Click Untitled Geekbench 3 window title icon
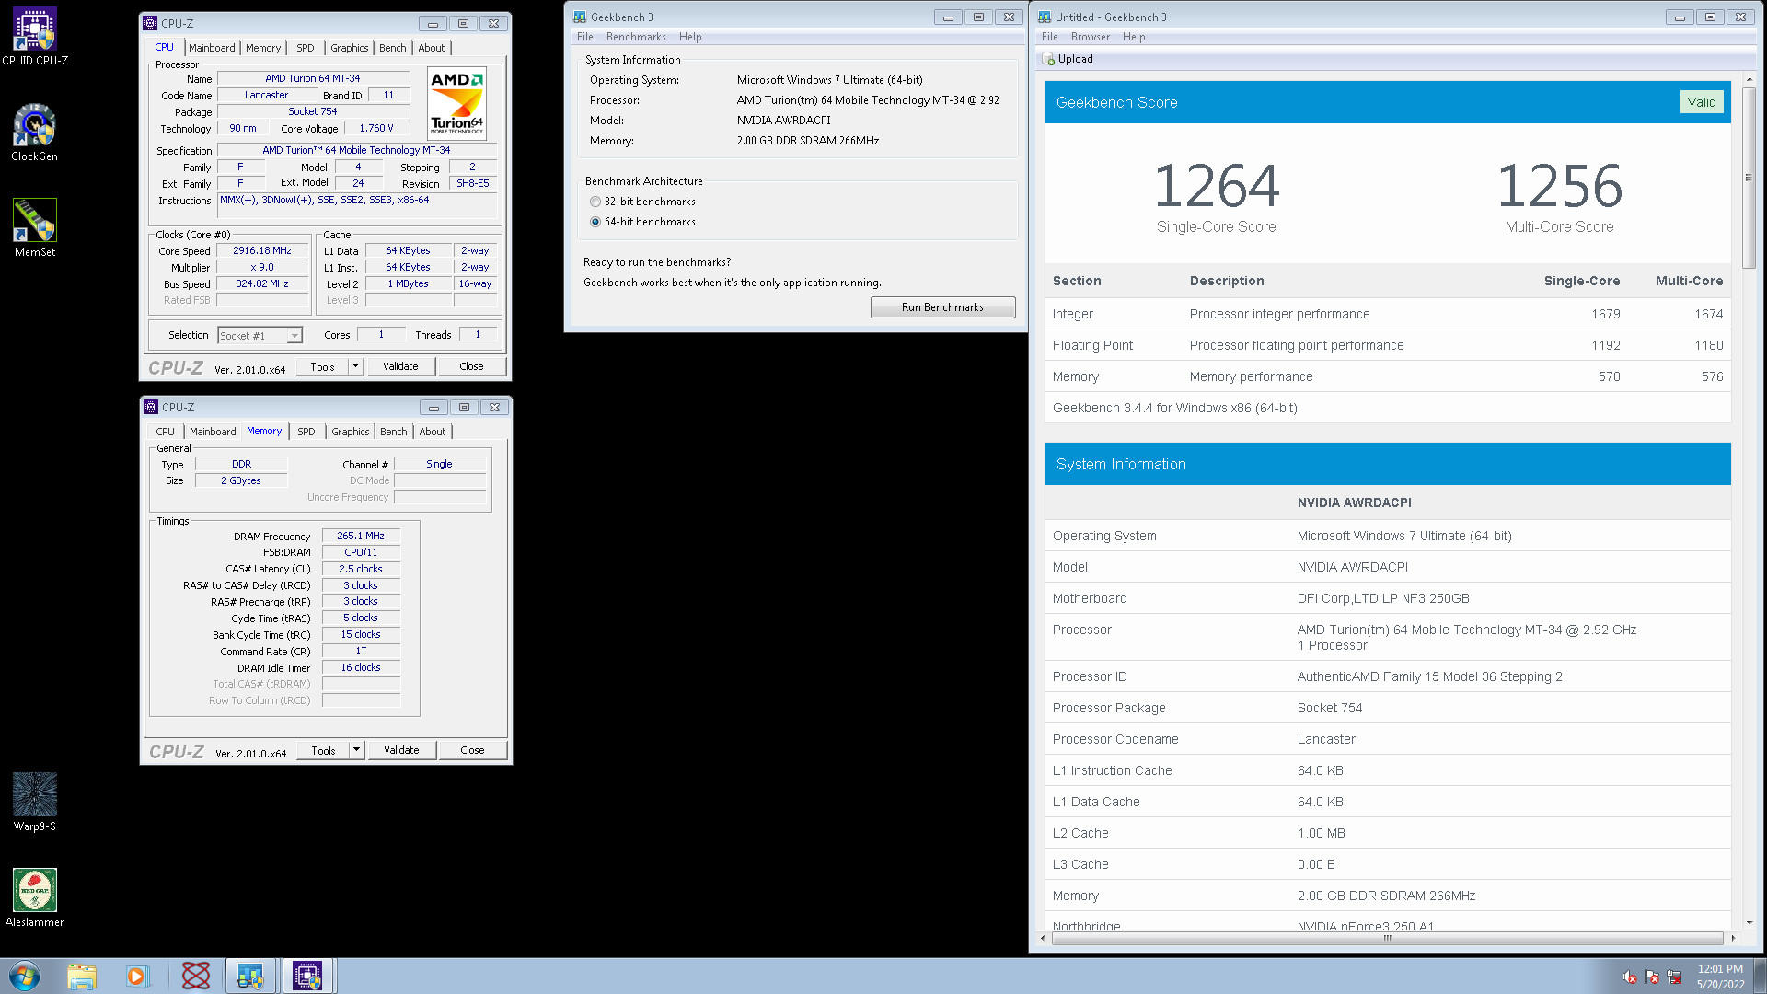This screenshot has width=1767, height=994. (x=1045, y=17)
